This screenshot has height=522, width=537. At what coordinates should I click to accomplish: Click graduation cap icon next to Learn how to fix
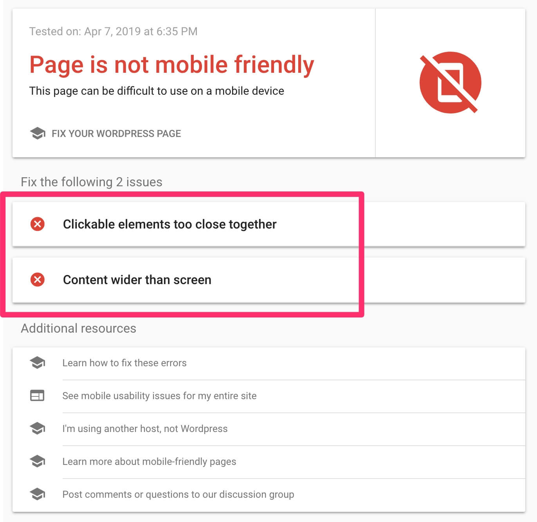tap(38, 363)
